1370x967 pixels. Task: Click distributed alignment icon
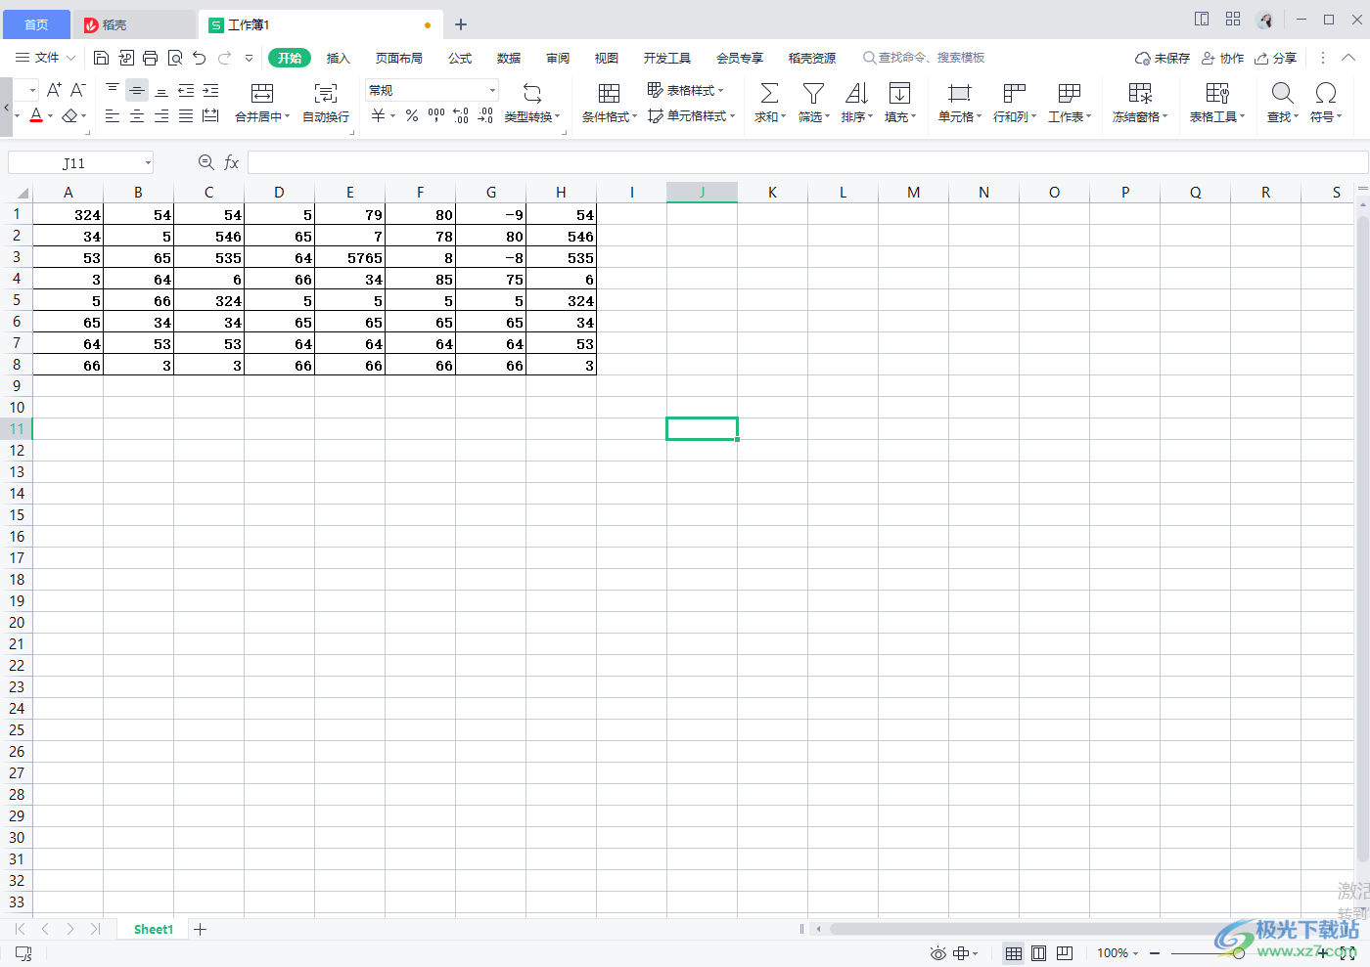click(210, 116)
